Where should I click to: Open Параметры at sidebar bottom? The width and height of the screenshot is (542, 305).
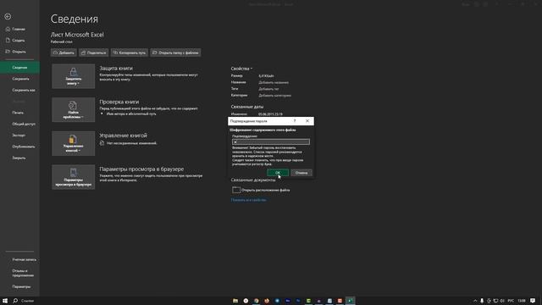(x=21, y=286)
